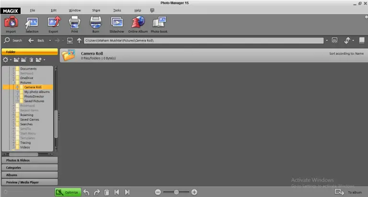Open the Photos & Videos panel
The width and height of the screenshot is (368, 197).
point(30,160)
